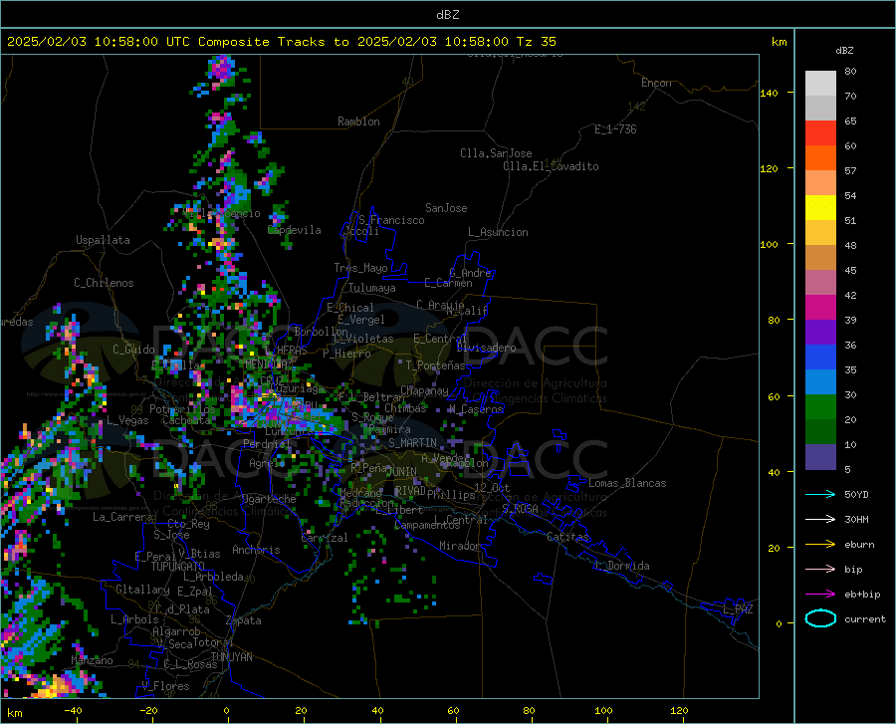Image resolution: width=896 pixels, height=724 pixels.
Task: Pick the bright green 20-30 dBZ color band
Action: tap(820, 407)
